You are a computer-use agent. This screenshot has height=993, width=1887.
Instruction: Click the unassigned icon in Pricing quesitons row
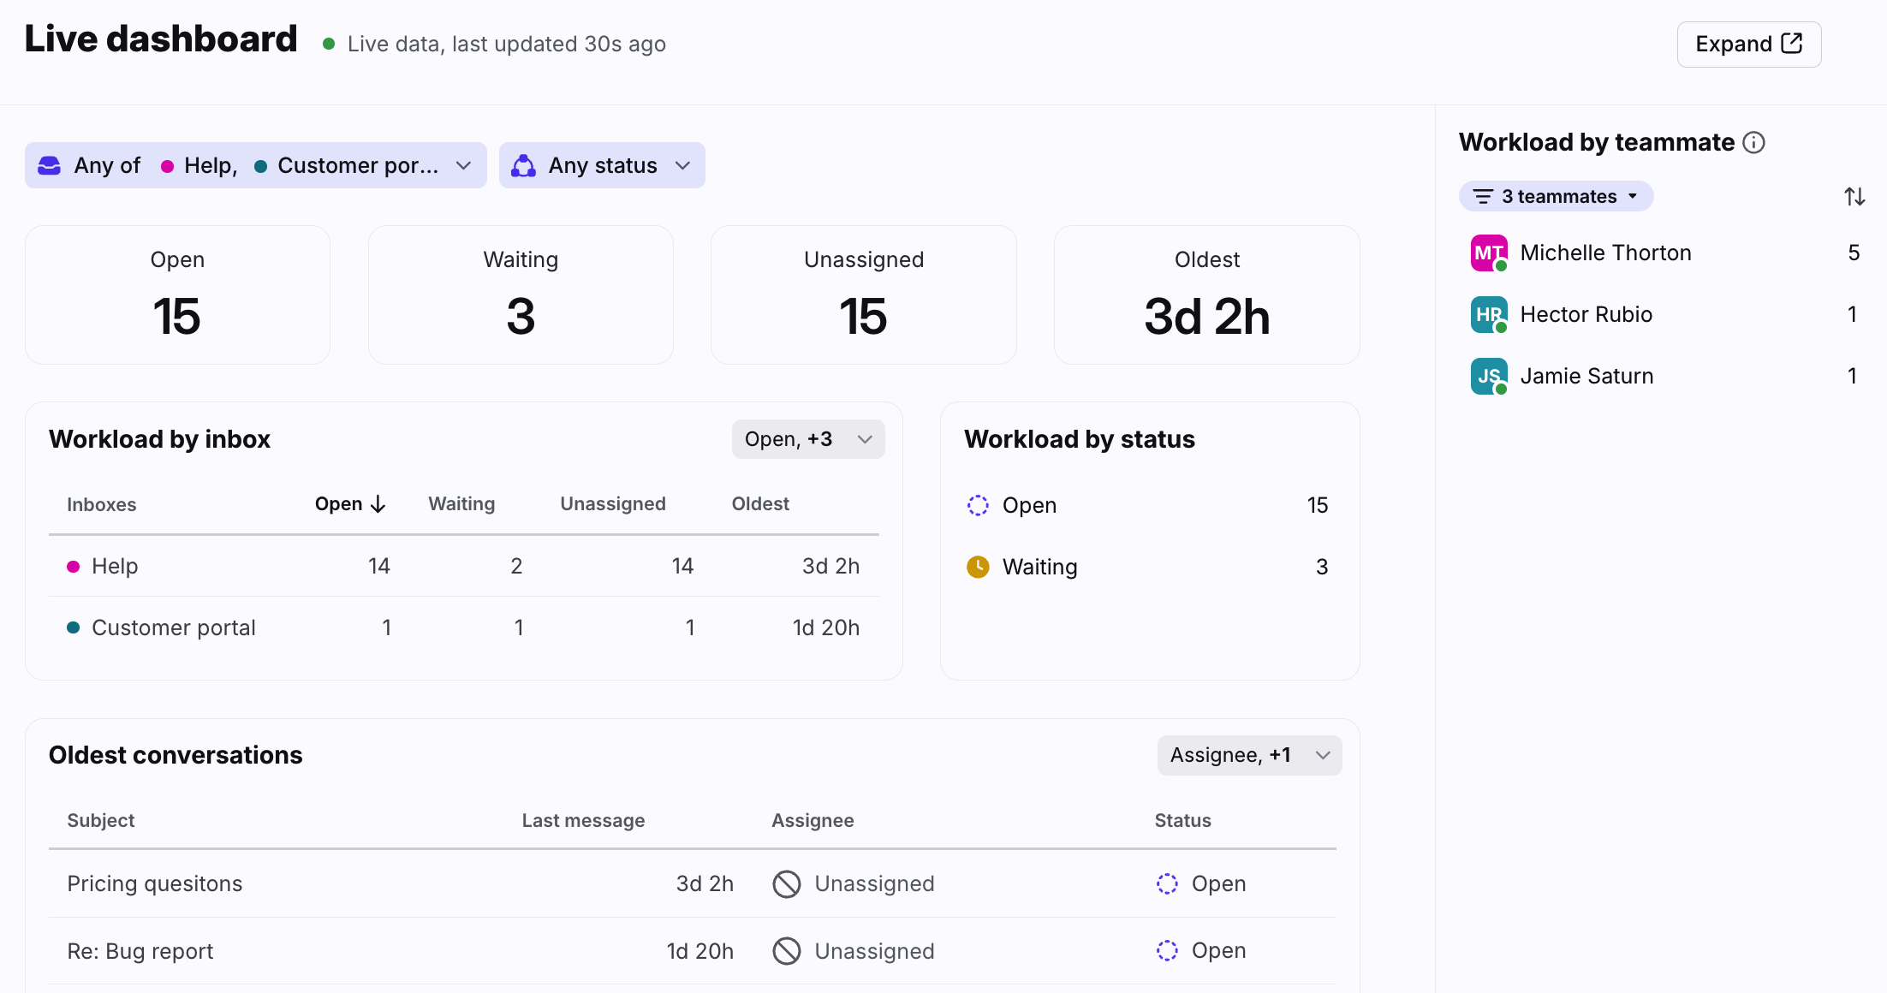pos(787,884)
